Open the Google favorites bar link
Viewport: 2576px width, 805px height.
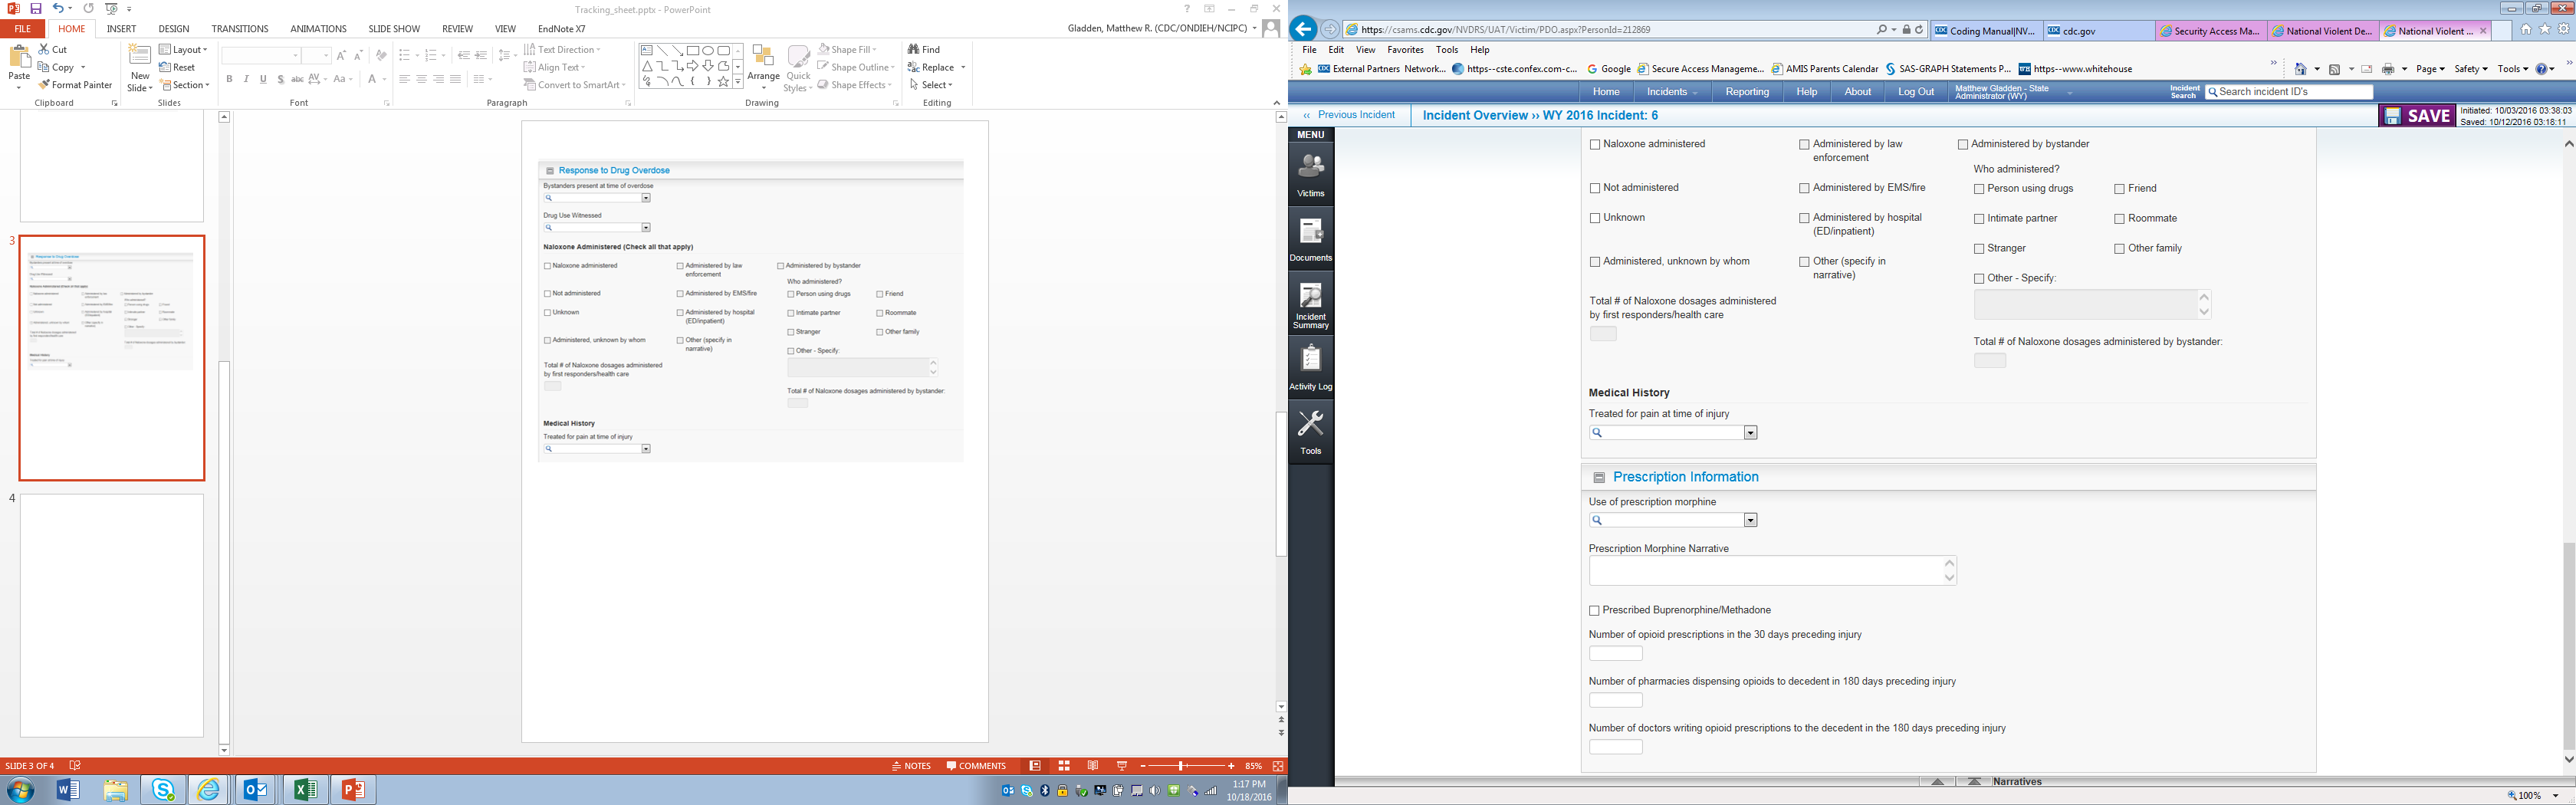1608,69
